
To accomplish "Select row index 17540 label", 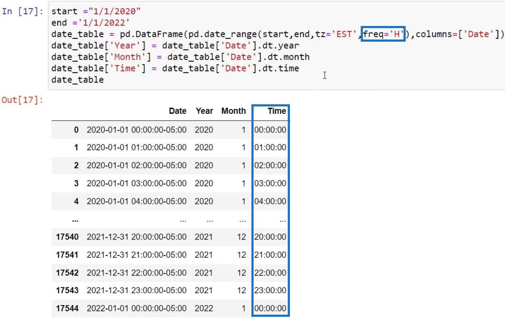I will coord(67,237).
